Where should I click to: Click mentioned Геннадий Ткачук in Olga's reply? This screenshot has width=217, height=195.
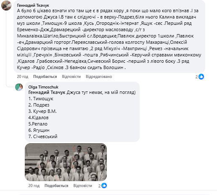click(47, 92)
